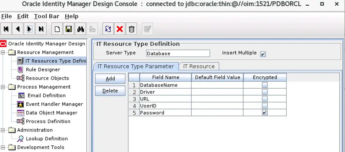Maximize the Design Console window
Screen dimensions: 345x152
322,4
